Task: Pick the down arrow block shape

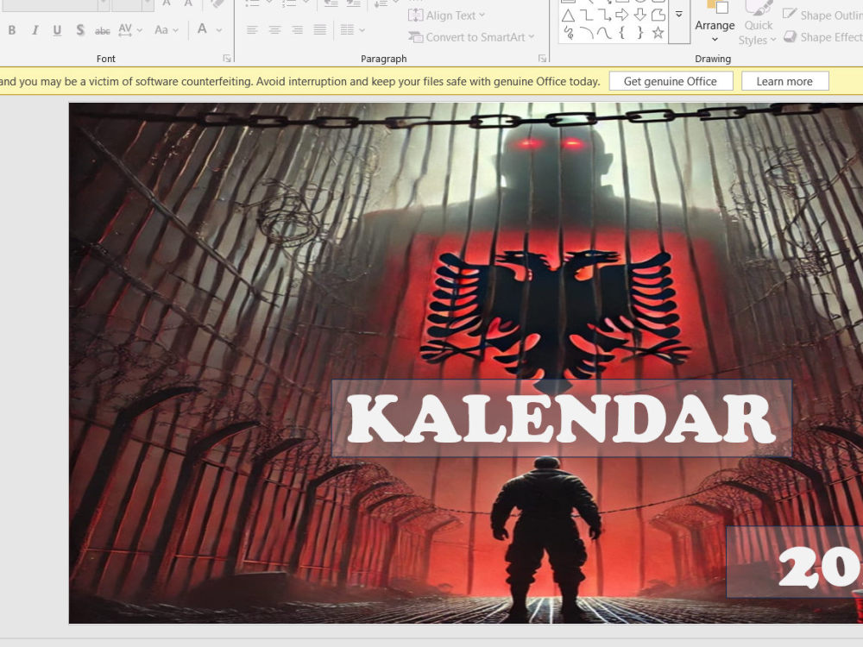Action: tap(639, 16)
